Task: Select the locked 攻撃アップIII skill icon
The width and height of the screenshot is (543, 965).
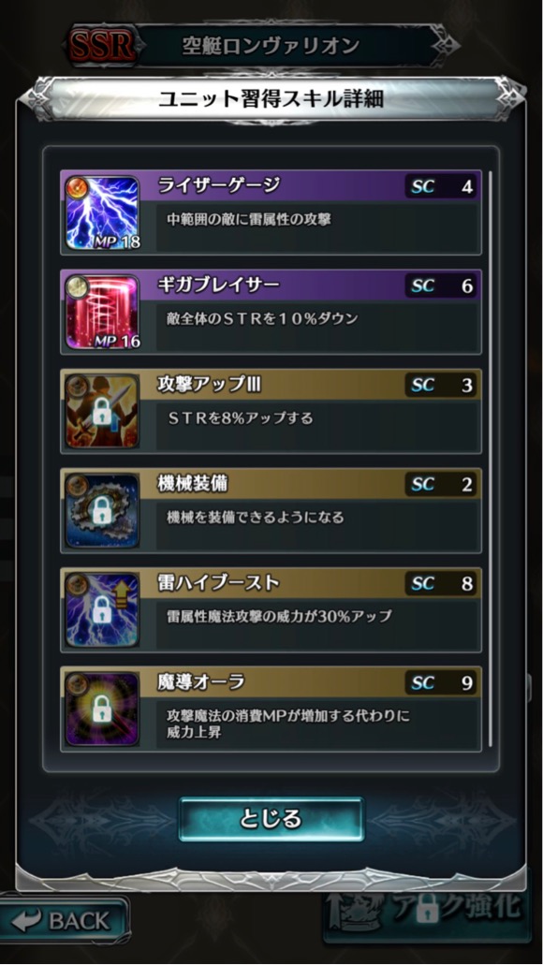Action: pos(103,411)
